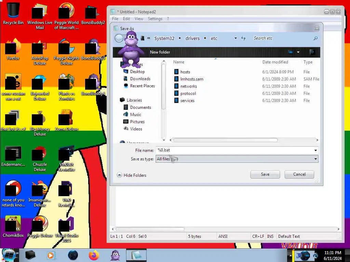
Task: Open the Save as type combo box
Action: (237, 159)
